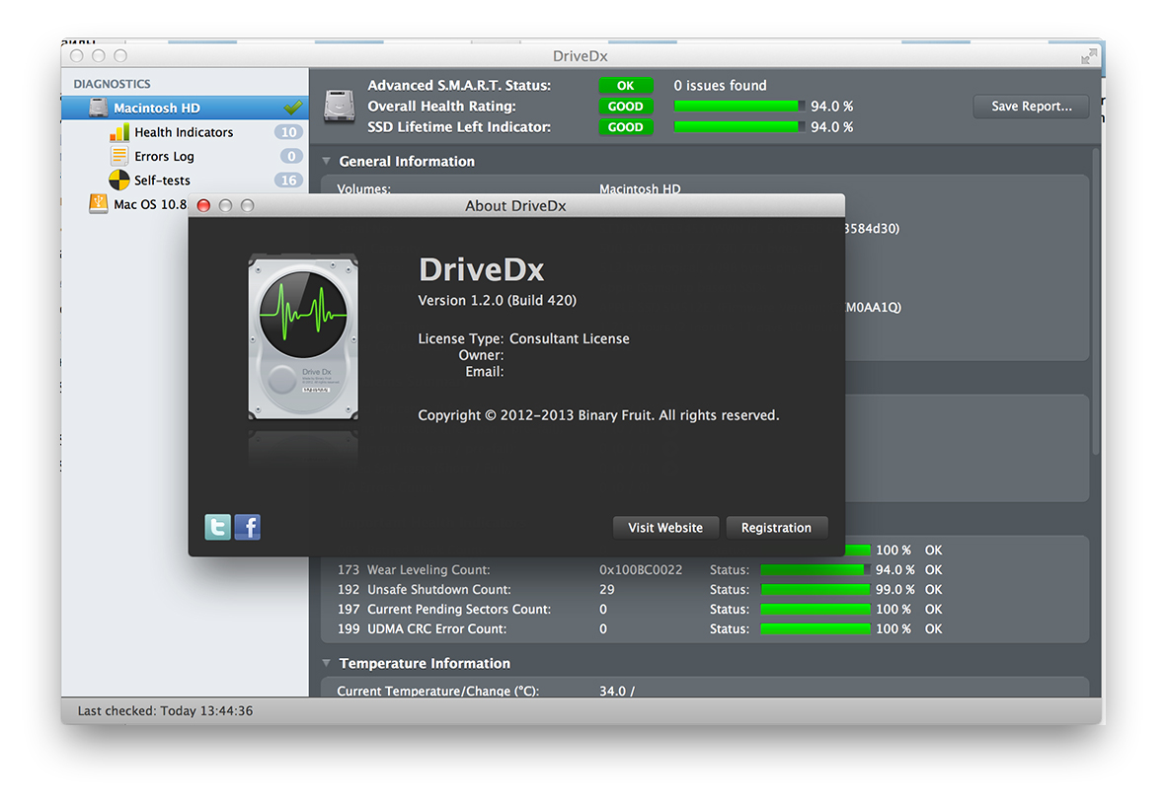Click the orange Mac OS 10.8 USB drive icon
This screenshot has width=1165, height=805.
coord(98,203)
